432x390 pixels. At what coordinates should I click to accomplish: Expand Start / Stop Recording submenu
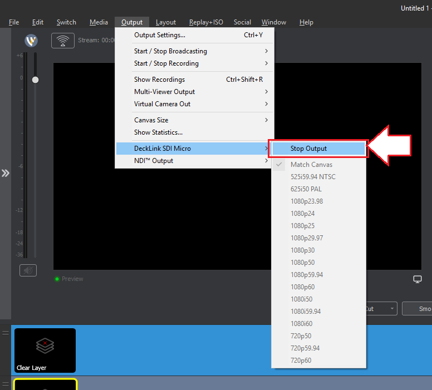194,63
